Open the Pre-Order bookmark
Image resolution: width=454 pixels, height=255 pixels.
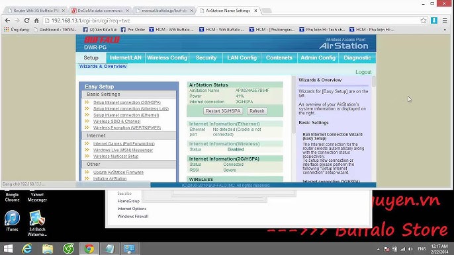tap(133, 30)
